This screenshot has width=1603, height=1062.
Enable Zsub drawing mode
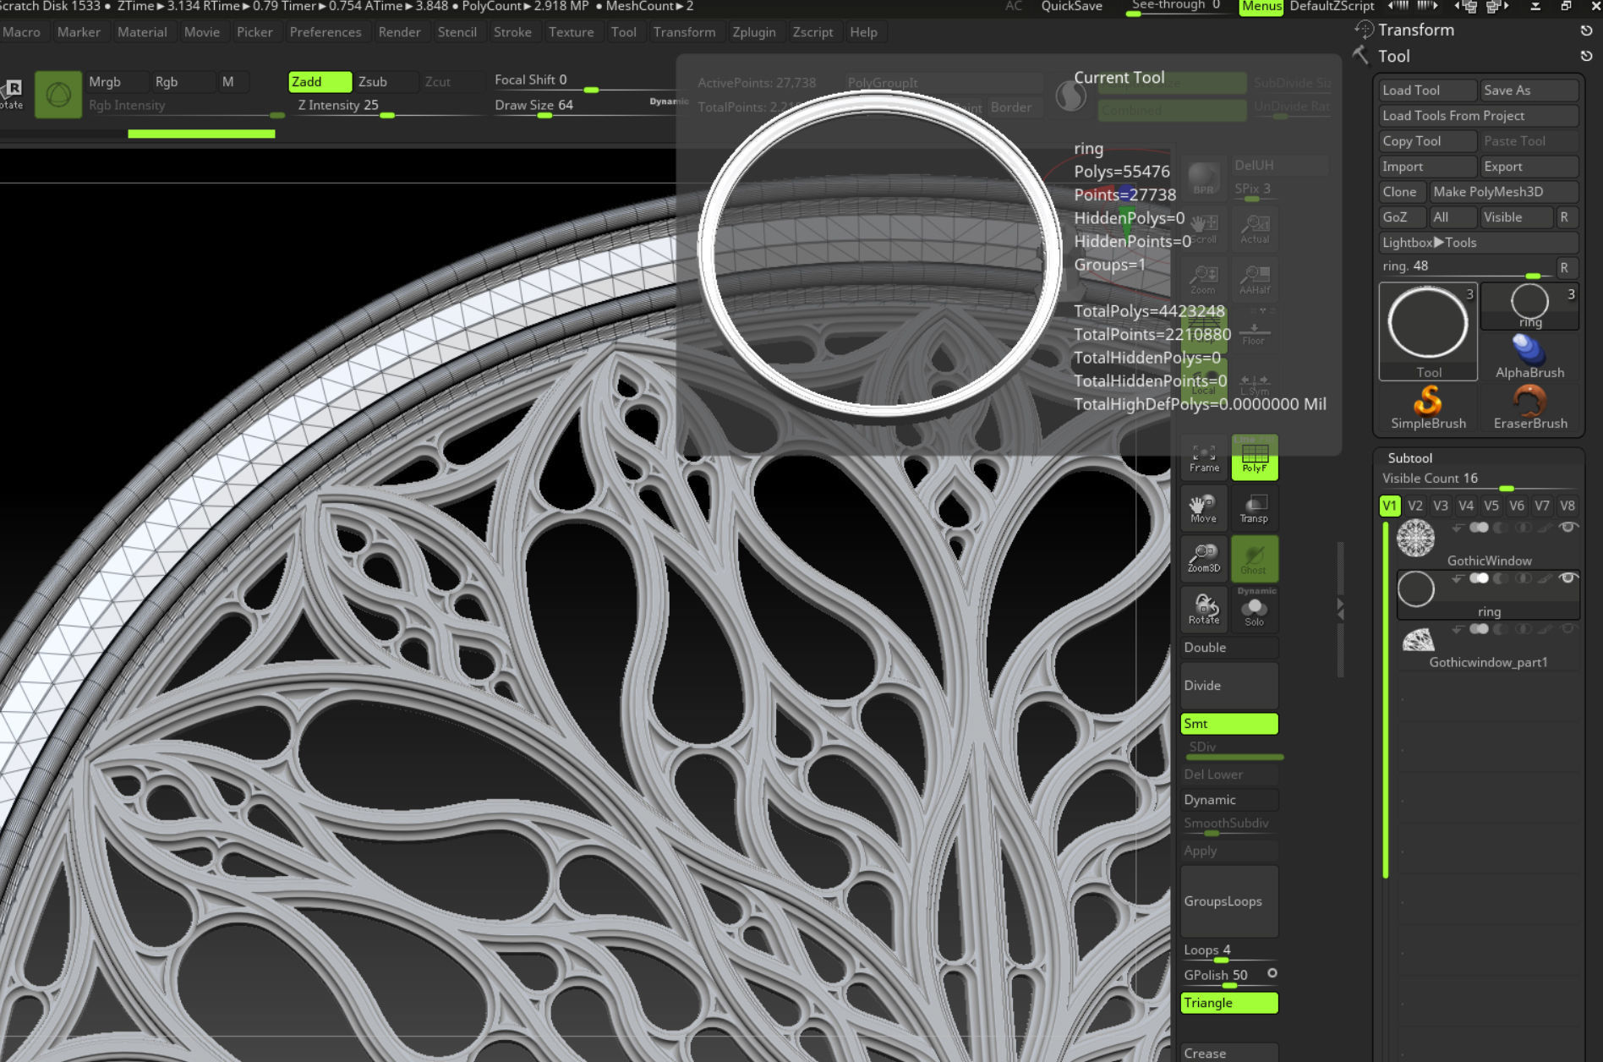pos(386,82)
